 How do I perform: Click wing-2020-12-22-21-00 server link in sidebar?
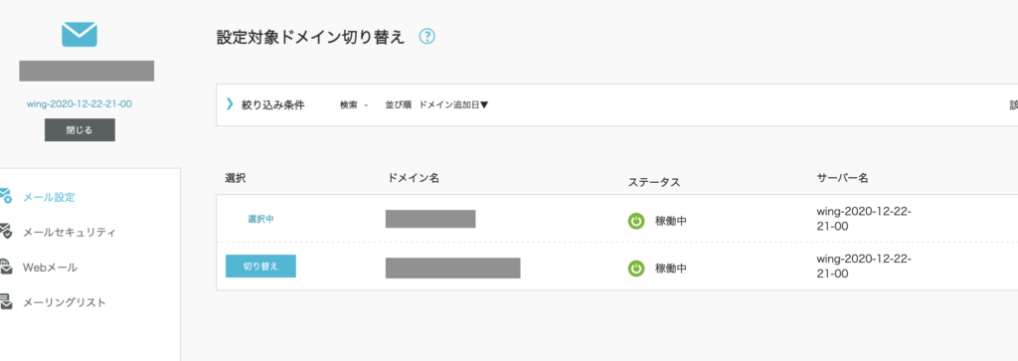click(x=80, y=103)
